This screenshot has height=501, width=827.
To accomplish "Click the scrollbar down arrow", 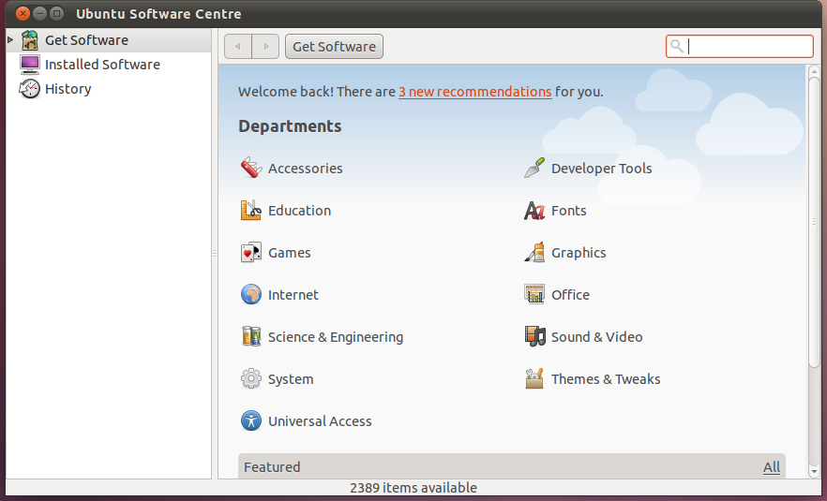I will [x=814, y=471].
